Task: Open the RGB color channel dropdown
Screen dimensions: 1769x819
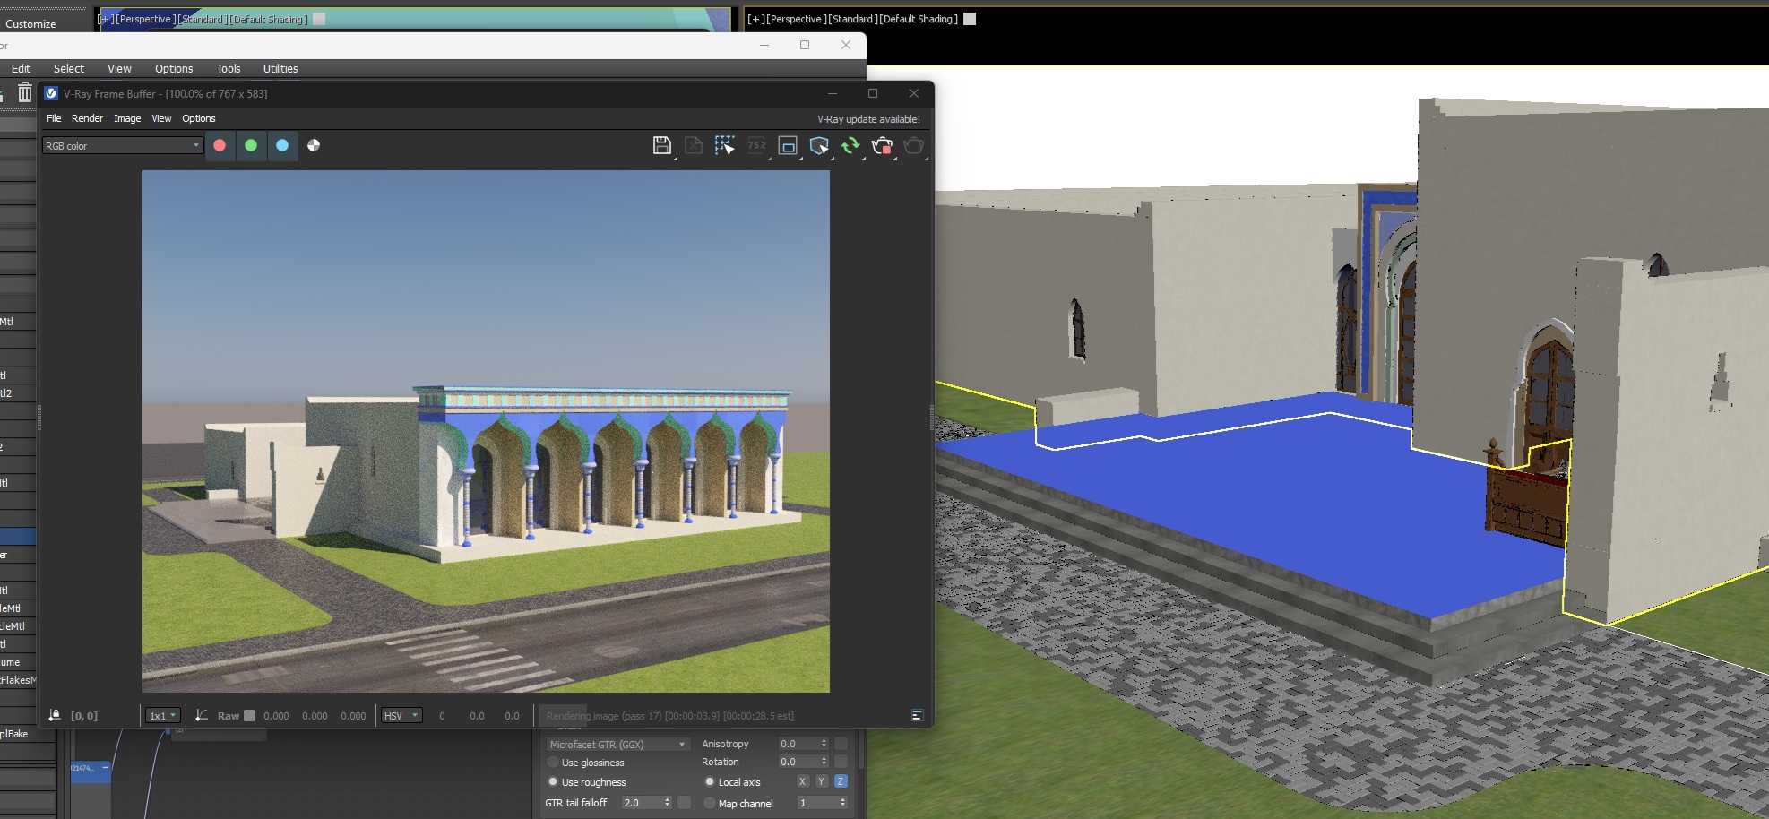Action: (x=123, y=145)
